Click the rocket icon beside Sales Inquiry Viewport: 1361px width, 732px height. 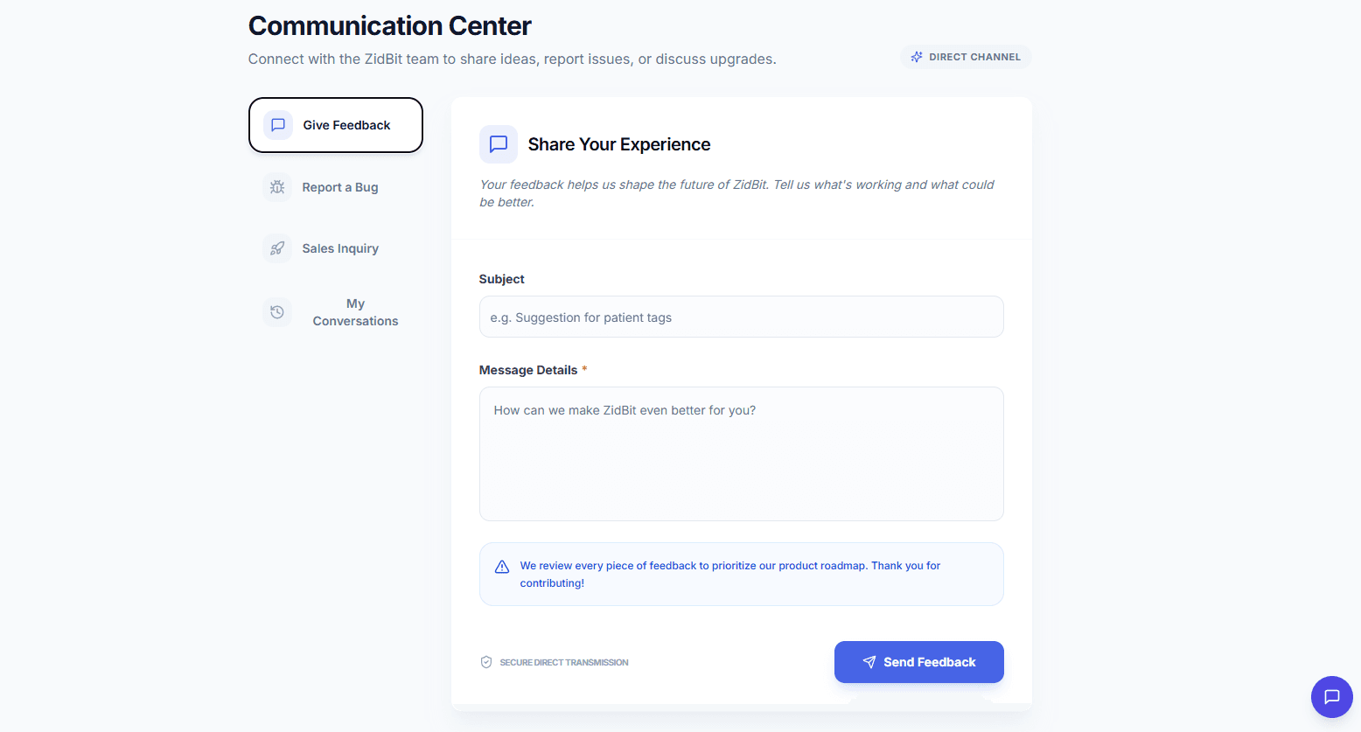click(x=277, y=248)
